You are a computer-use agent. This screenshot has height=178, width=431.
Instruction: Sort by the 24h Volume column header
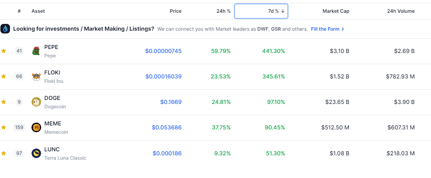coord(401,11)
